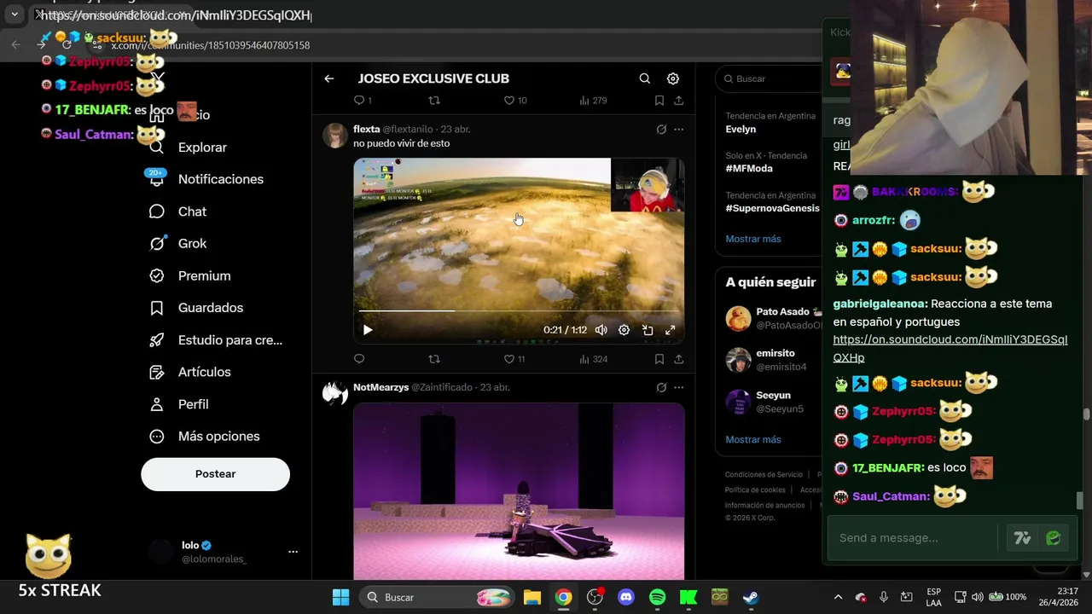Go back using the arrow beside JOSEO EXCLUSIVE CLUB
The width and height of the screenshot is (1092, 614).
click(328, 78)
